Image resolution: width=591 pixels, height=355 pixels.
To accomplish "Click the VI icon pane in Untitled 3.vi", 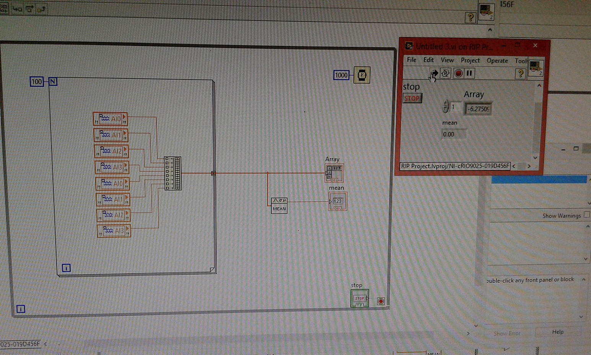I will point(536,68).
